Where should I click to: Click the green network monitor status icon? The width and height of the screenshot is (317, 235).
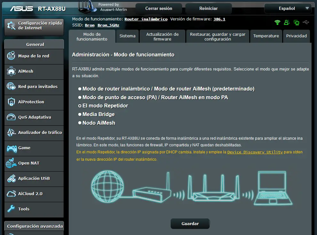(296, 23)
